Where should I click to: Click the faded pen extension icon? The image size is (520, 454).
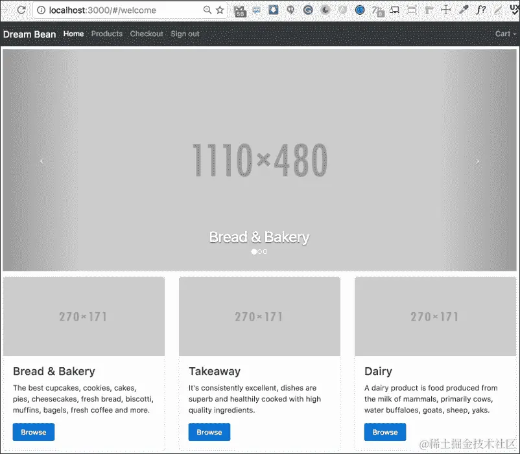498,10
